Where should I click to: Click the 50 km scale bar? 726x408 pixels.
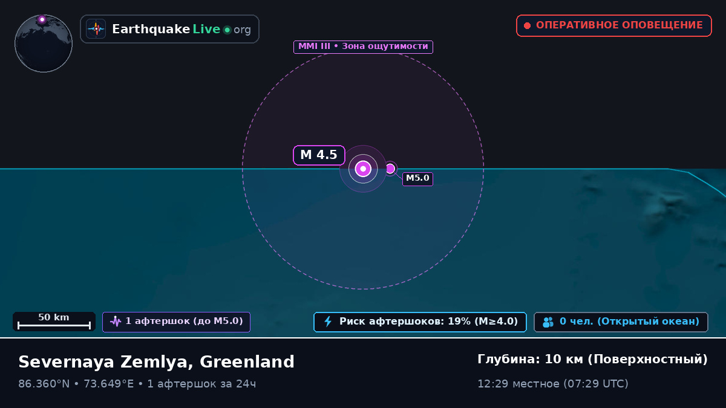pos(54,322)
